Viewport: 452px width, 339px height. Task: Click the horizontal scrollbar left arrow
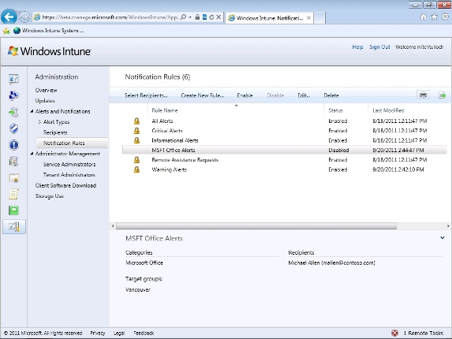coord(113,226)
